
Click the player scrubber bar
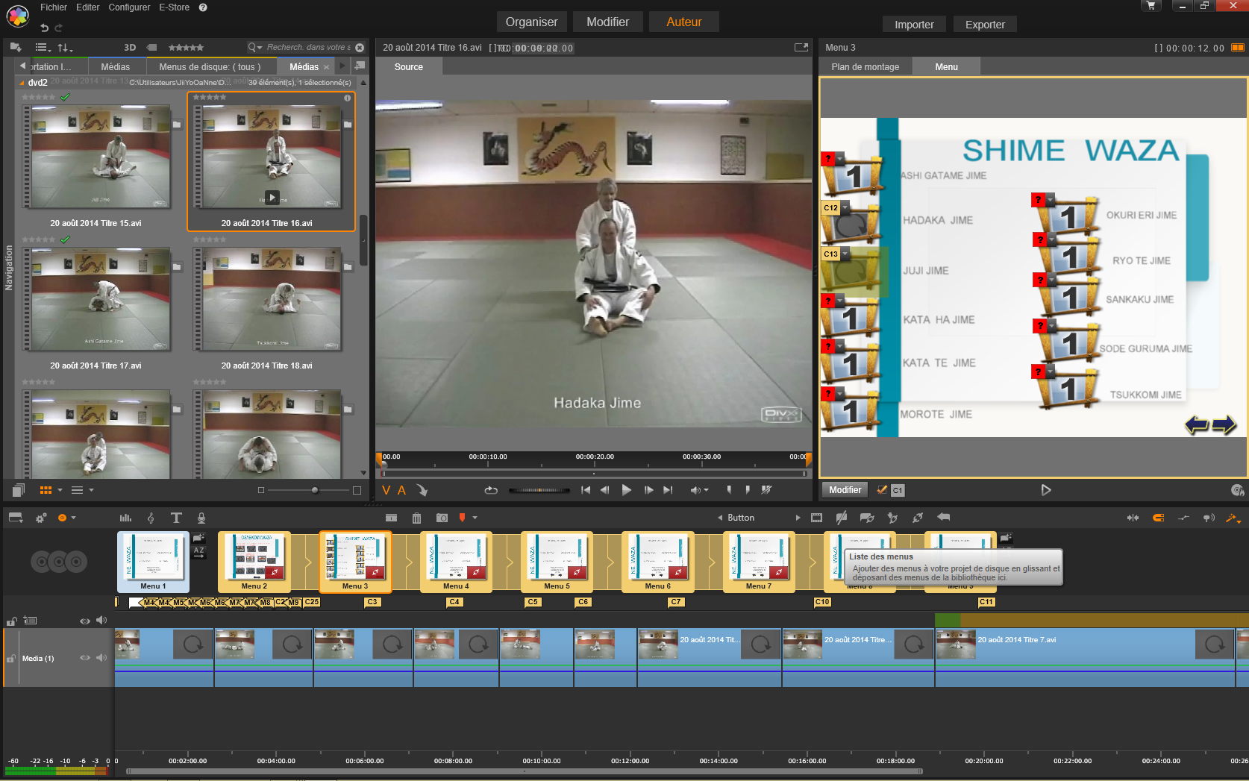(594, 473)
